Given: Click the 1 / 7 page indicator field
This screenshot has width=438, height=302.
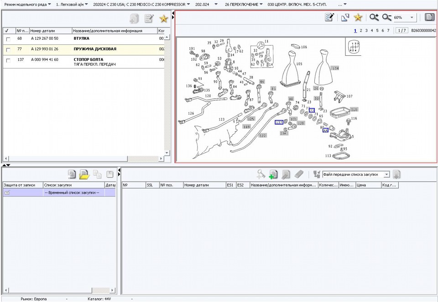Looking at the screenshot, I should click(401, 31).
